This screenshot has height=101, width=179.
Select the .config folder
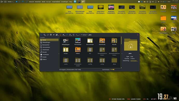point(90,60)
